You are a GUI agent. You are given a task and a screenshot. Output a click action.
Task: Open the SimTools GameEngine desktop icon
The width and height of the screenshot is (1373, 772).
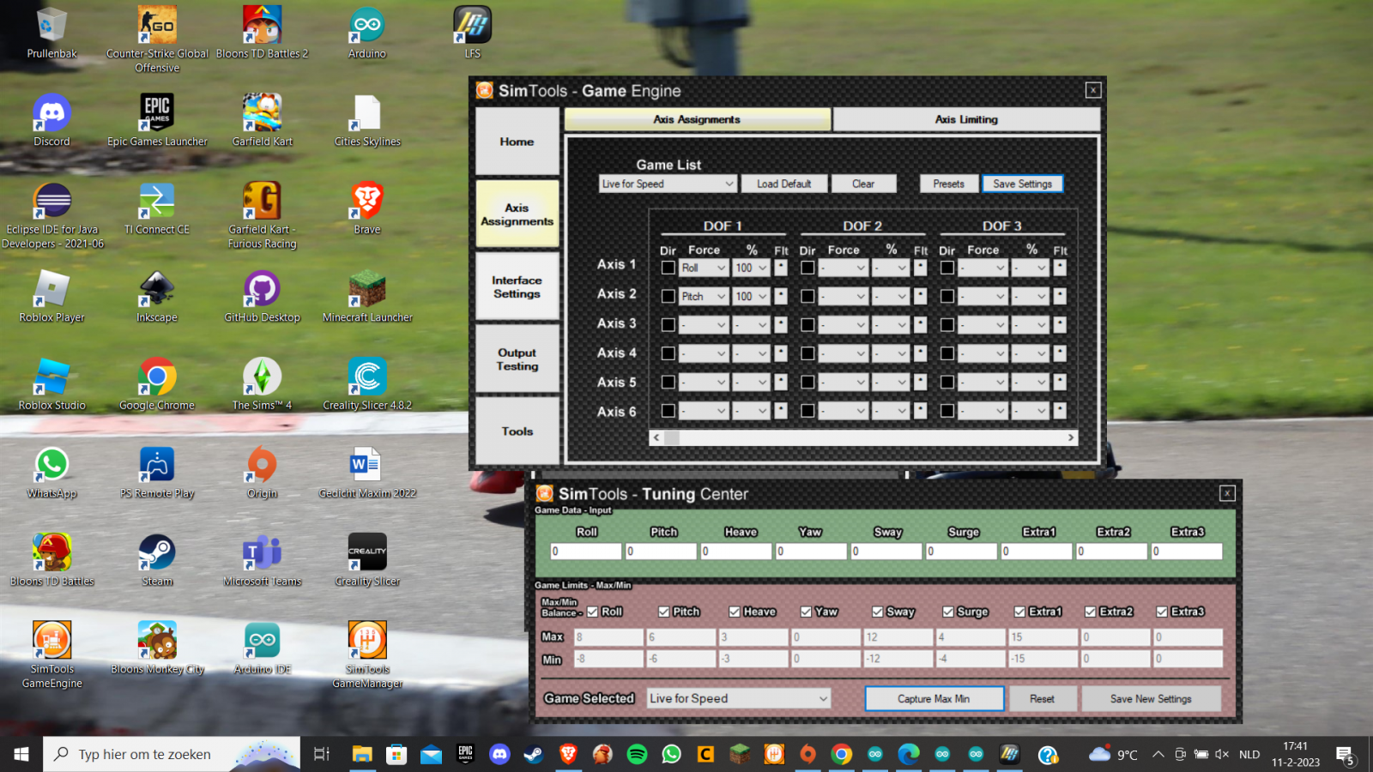[51, 654]
